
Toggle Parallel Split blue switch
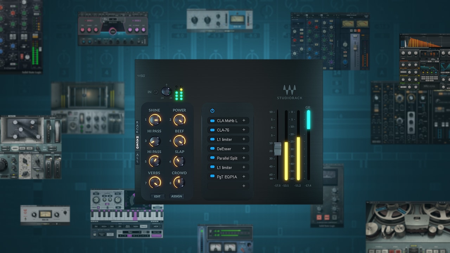point(212,158)
